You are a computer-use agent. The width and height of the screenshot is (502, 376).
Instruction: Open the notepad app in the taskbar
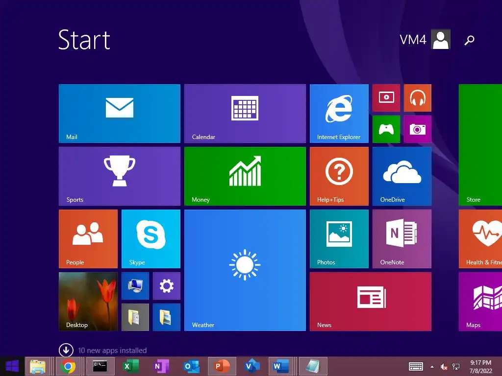313,366
